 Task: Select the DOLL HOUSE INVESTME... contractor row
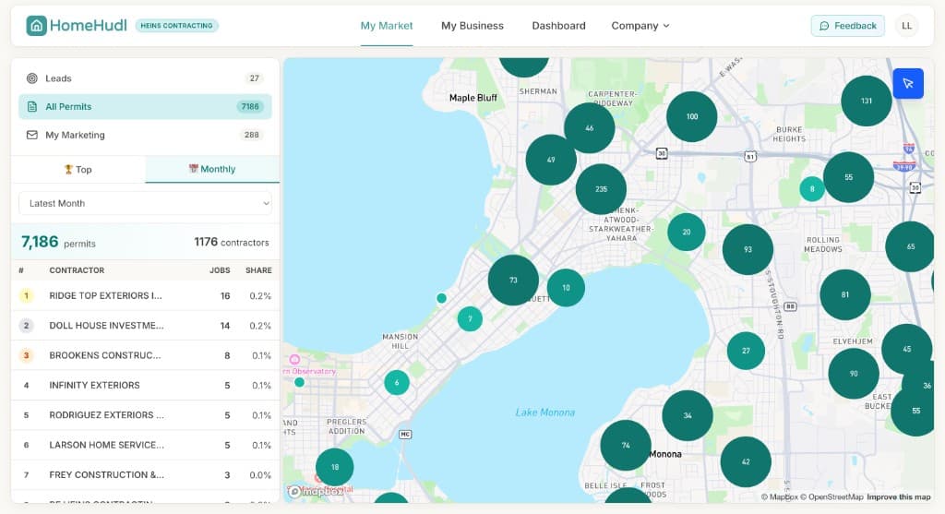[145, 326]
